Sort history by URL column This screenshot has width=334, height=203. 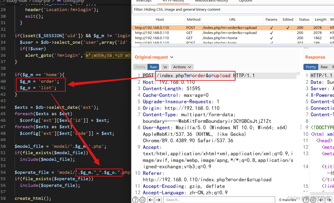[232, 19]
